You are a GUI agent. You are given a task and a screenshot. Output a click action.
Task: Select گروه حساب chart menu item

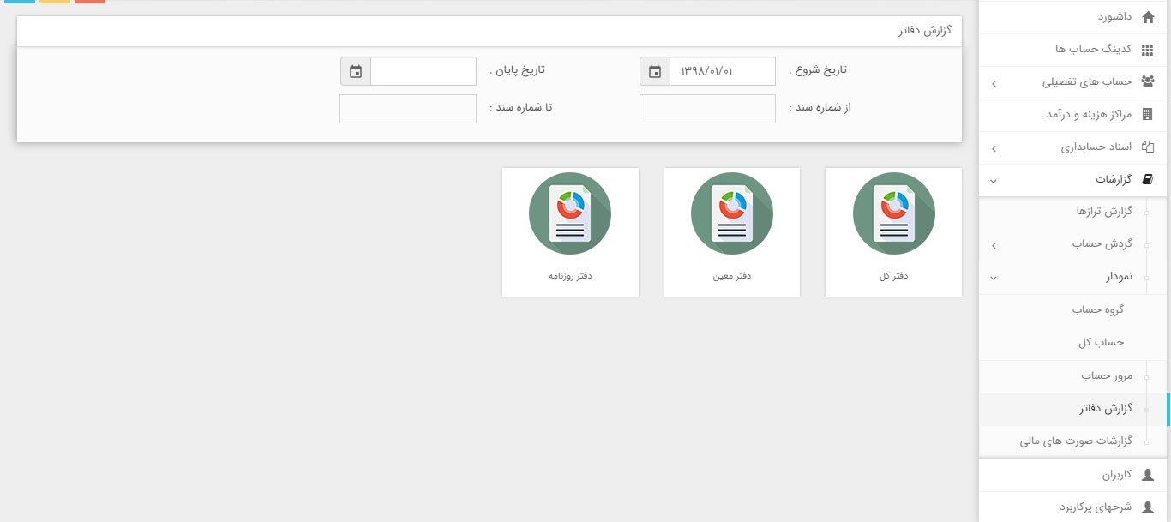[1097, 310]
